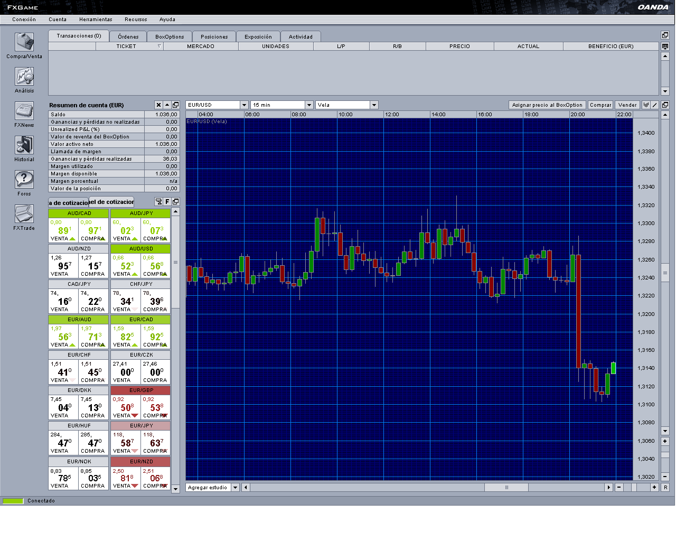Click the table column settings icon

point(665,46)
